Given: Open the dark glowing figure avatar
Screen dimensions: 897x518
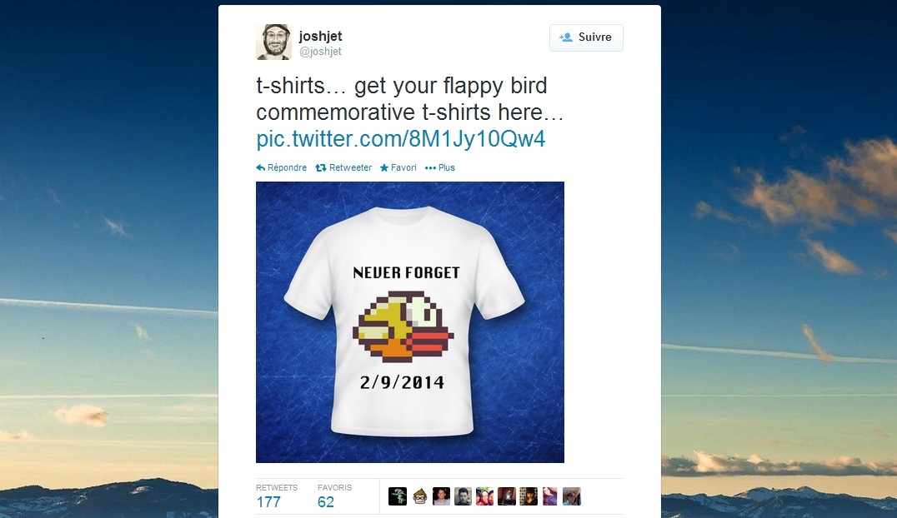Looking at the screenshot, I should point(506,496).
